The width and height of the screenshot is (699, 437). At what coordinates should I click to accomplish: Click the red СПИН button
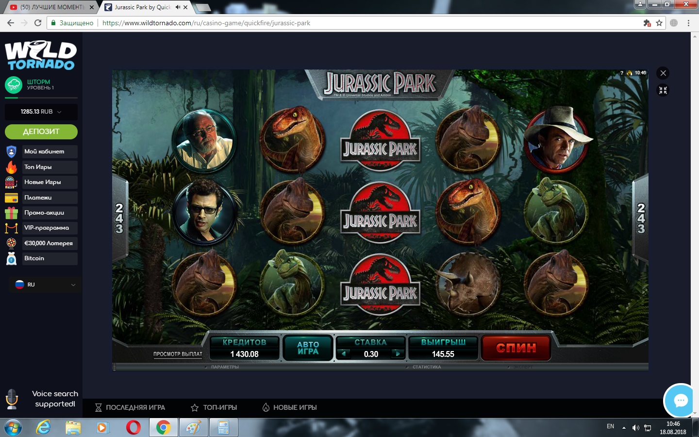[x=516, y=348]
